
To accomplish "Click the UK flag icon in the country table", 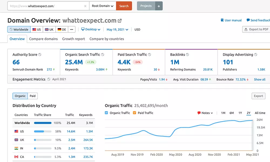I will 16,140.
